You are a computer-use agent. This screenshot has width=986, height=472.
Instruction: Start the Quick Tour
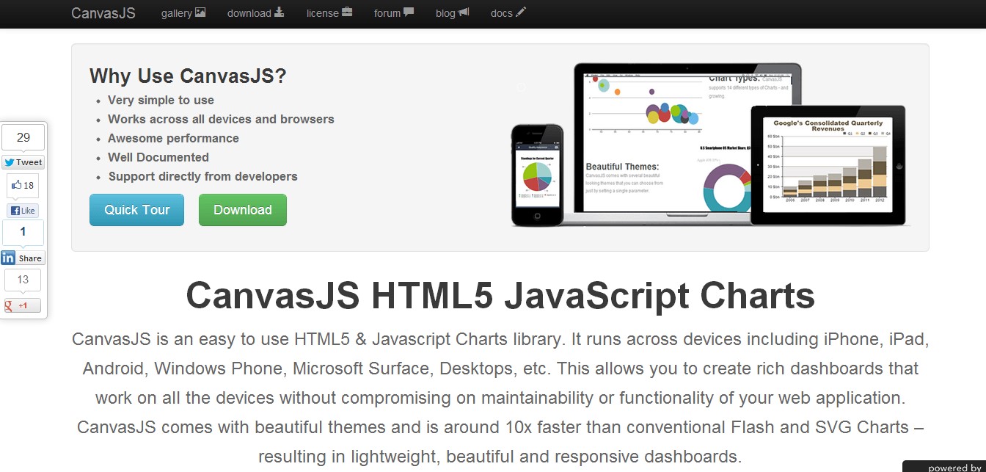136,210
